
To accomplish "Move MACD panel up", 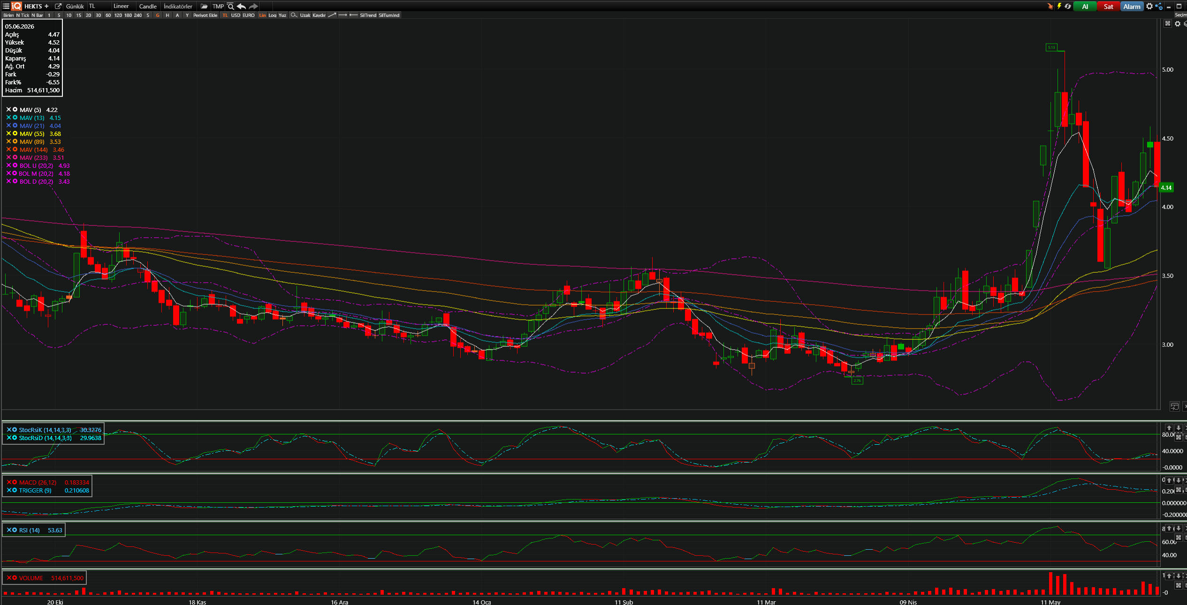I will 1170,480.
